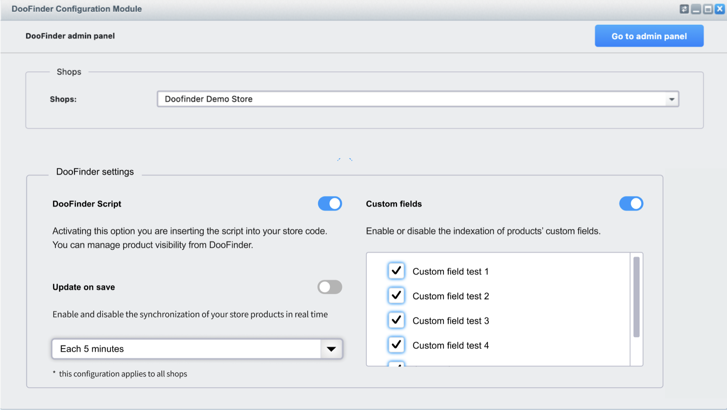Viewport: 727px width, 410px height.
Task: Click the DooFinder settings section label
Action: 94,172
